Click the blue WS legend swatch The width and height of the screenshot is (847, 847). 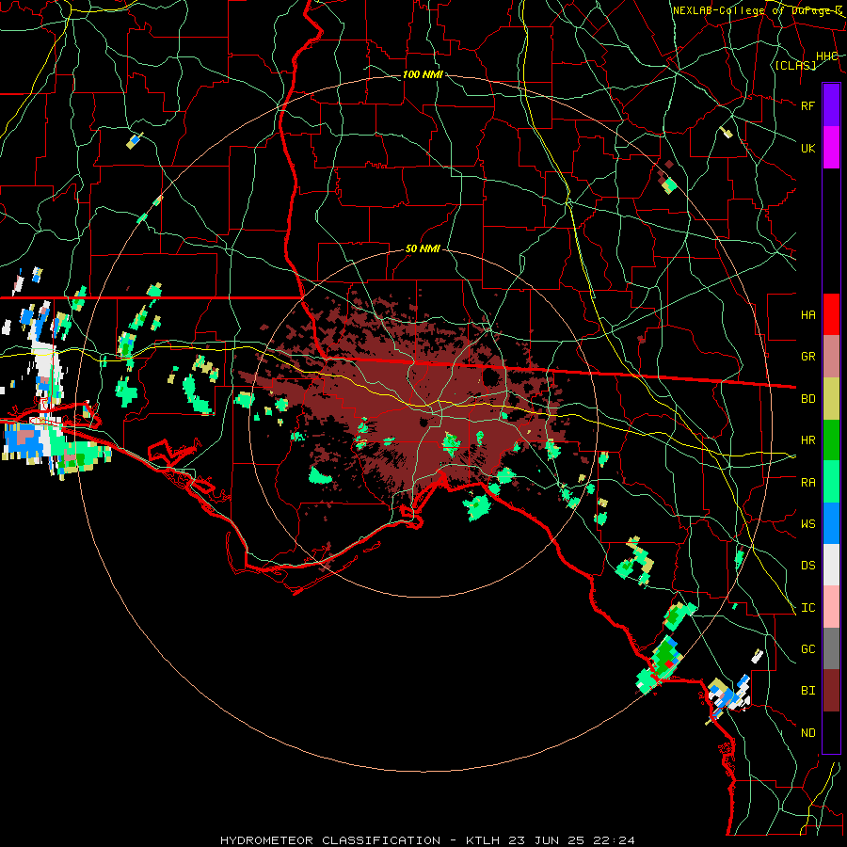(831, 523)
